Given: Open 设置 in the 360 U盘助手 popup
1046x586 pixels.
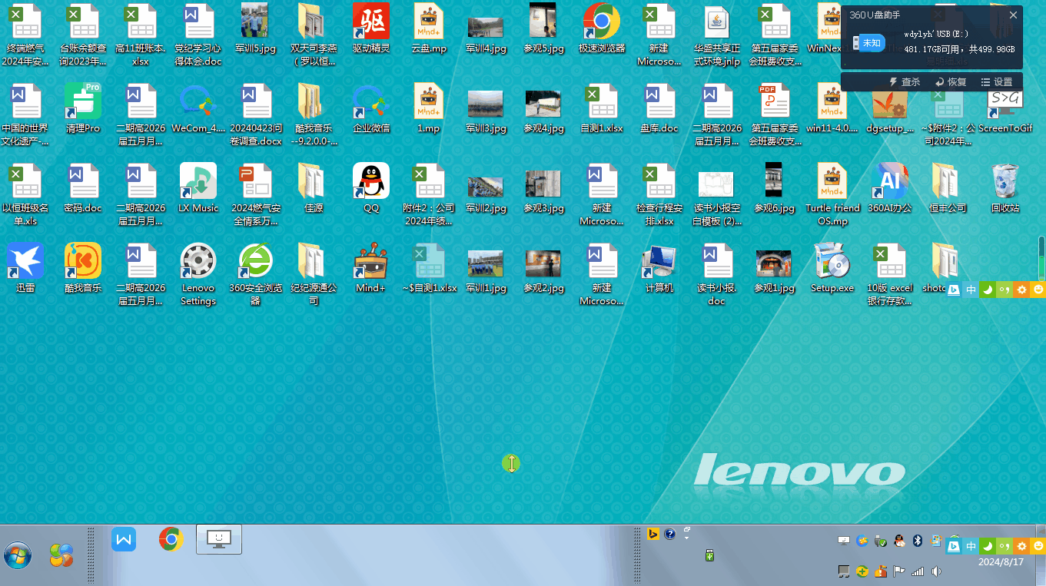Looking at the screenshot, I should coord(997,82).
